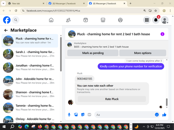Open the Marketplace storefront icon
Viewport: 174px width, 130px height.
(x=103, y=20)
